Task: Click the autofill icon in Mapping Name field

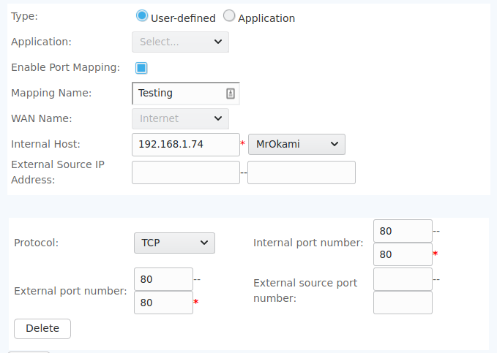Action: click(230, 94)
